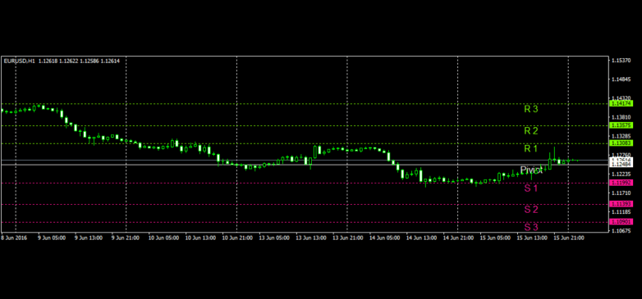
Task: Select the R 1 resistance label
Action: click(531, 149)
